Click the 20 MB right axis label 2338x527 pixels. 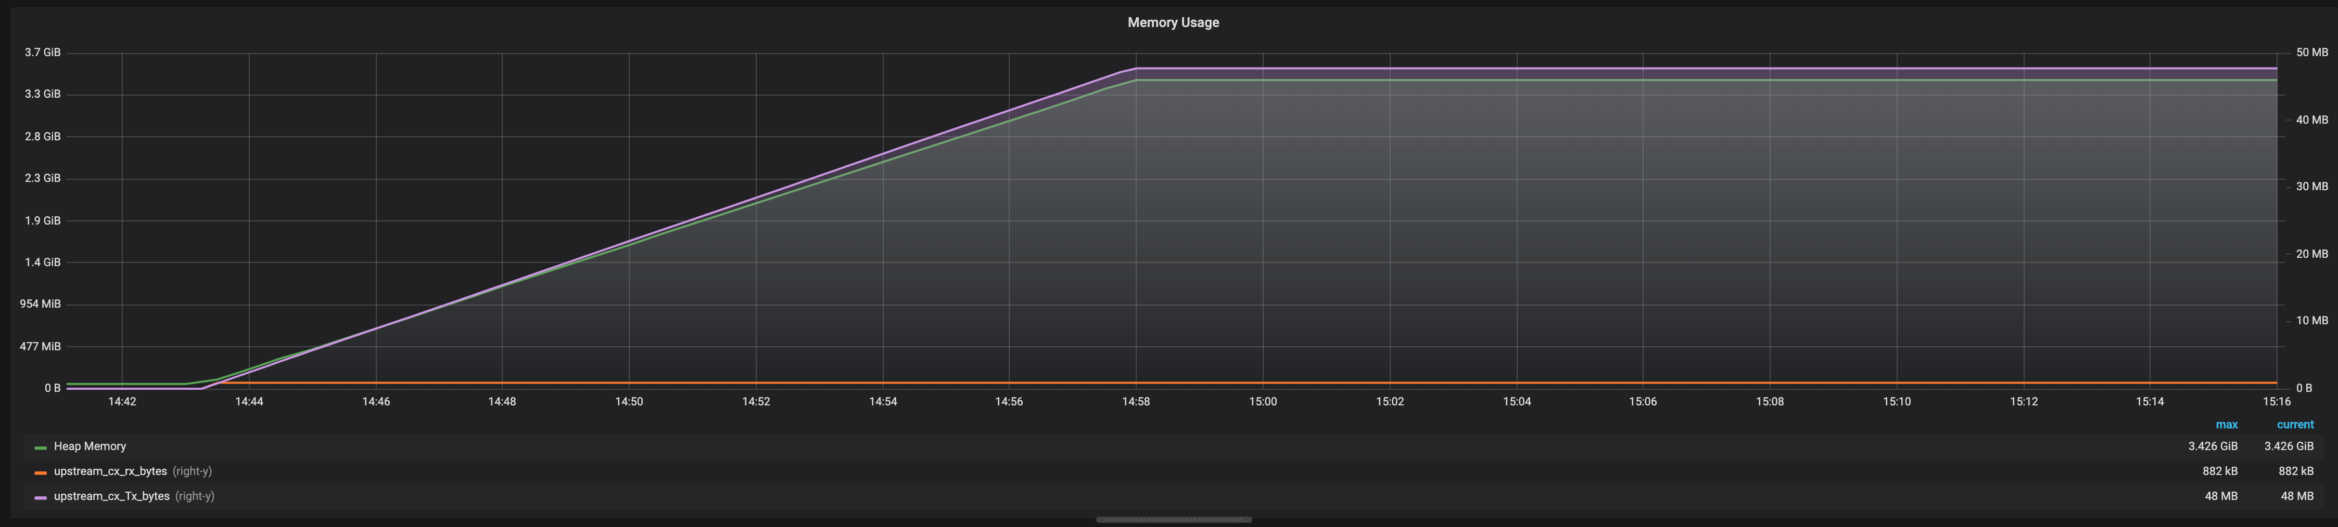coord(2312,254)
